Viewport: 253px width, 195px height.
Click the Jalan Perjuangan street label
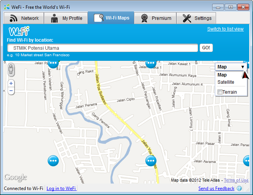146,96
